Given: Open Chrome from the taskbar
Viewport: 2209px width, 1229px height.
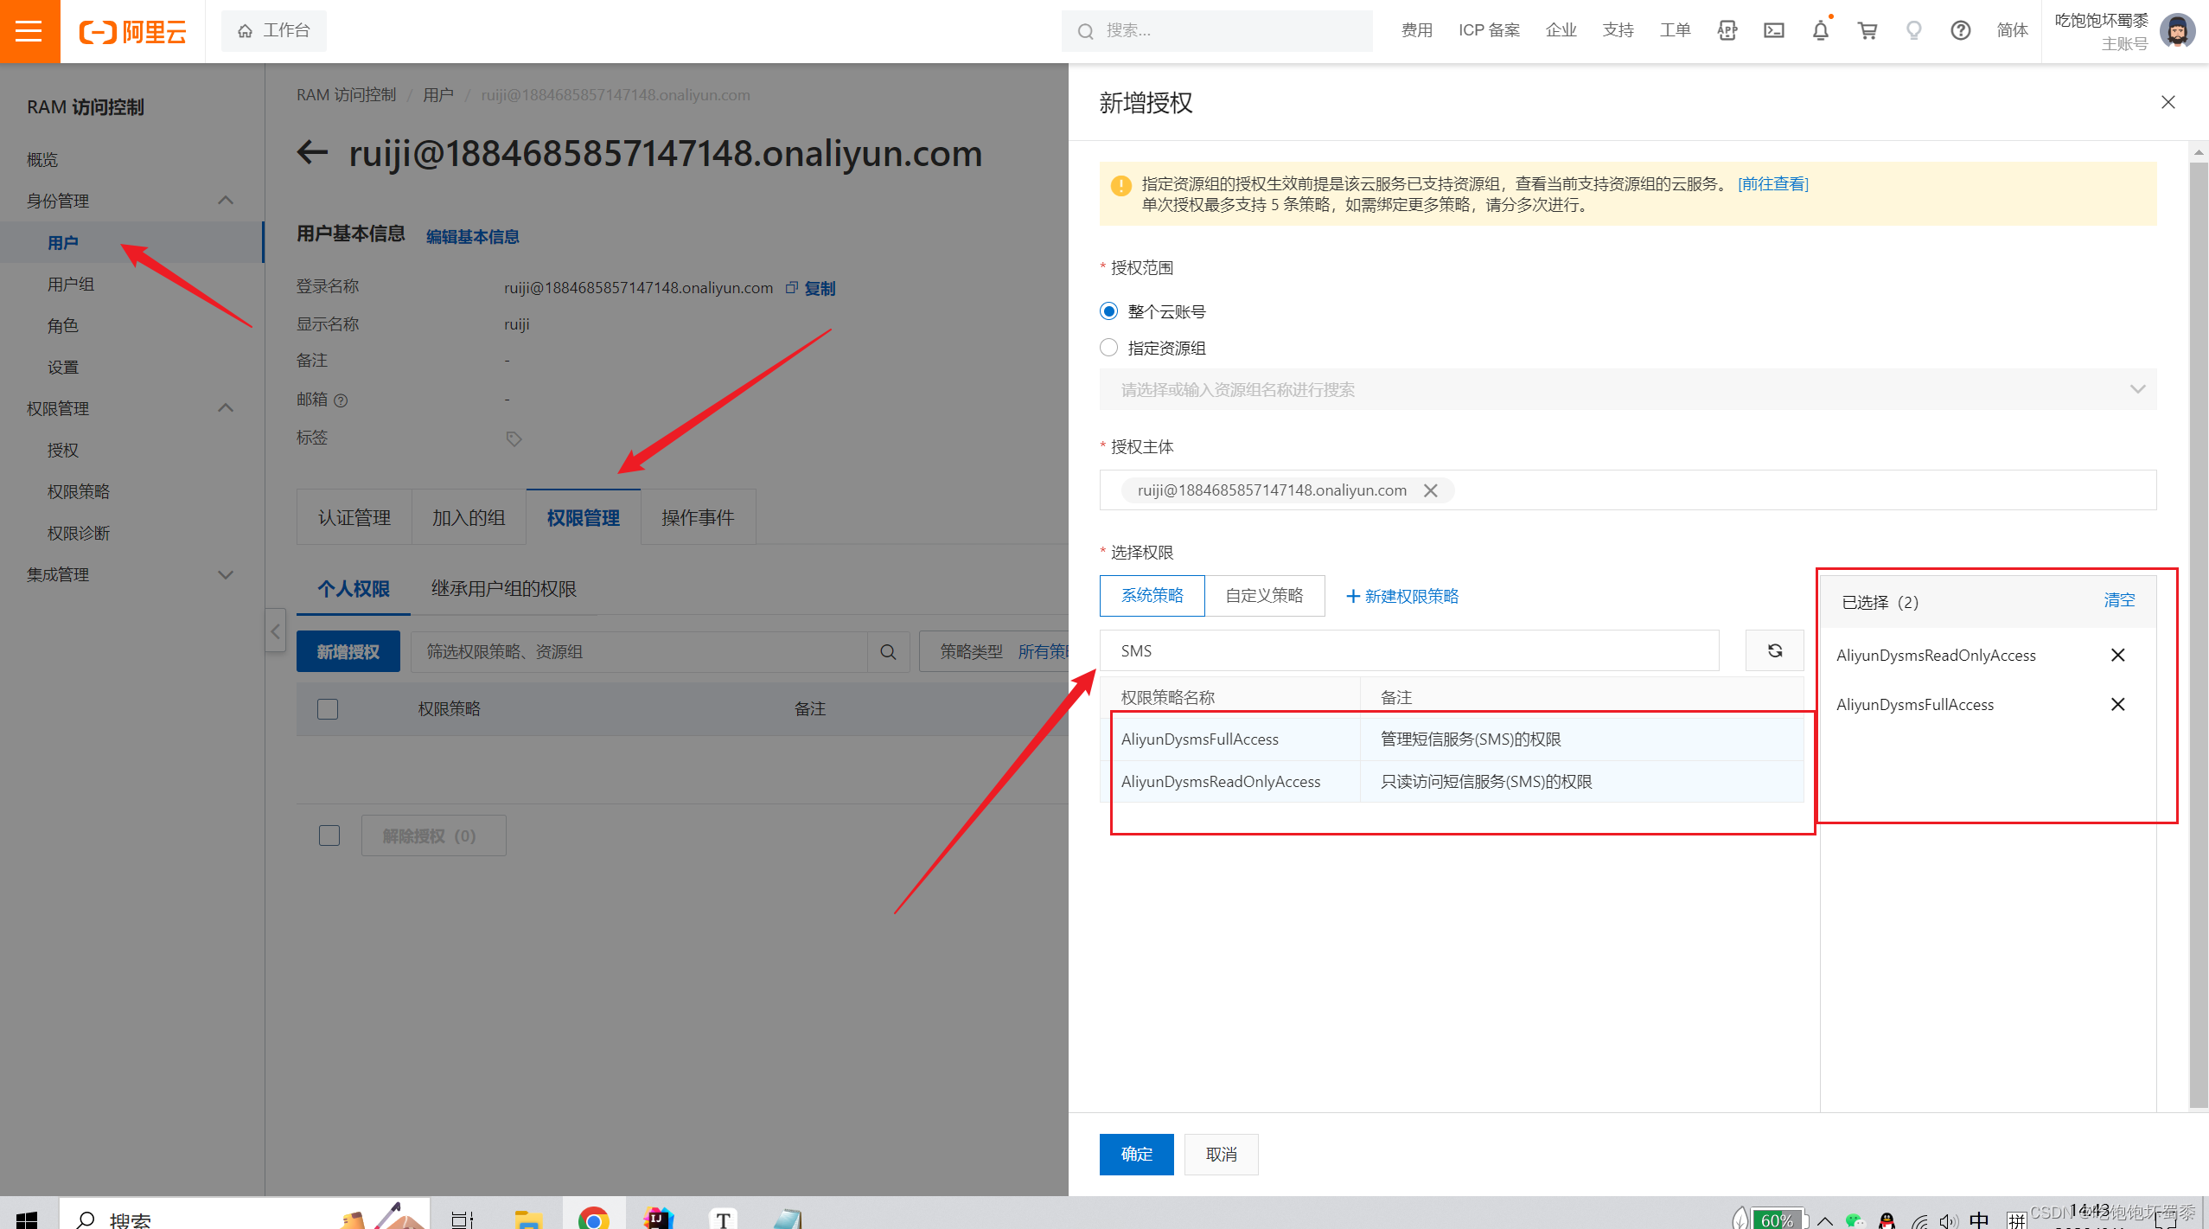Looking at the screenshot, I should tap(593, 1218).
